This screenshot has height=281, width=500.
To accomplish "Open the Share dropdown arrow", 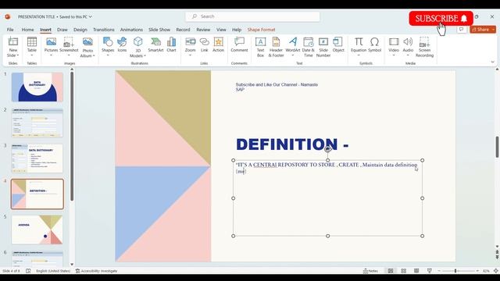I will point(493,30).
